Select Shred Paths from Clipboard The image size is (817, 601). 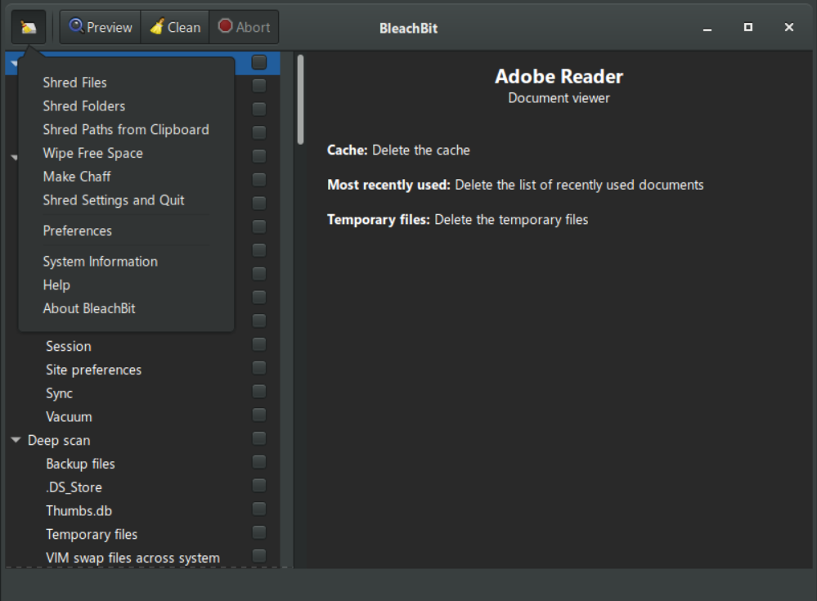(126, 129)
